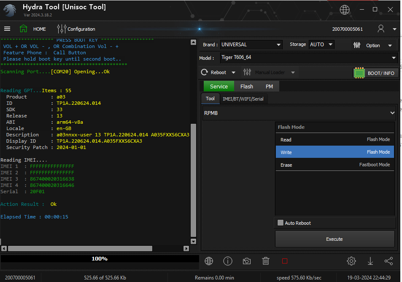Viewport: 402px width, 282px height.
Task: Click the Configuration label
Action: pos(81,29)
